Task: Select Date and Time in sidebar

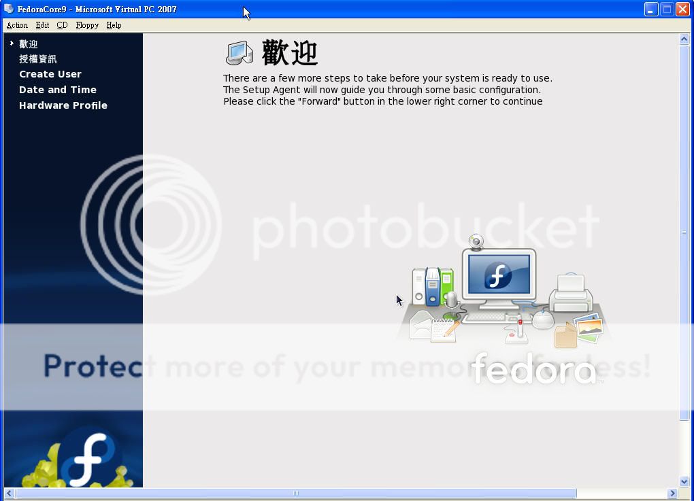Action: (x=58, y=90)
